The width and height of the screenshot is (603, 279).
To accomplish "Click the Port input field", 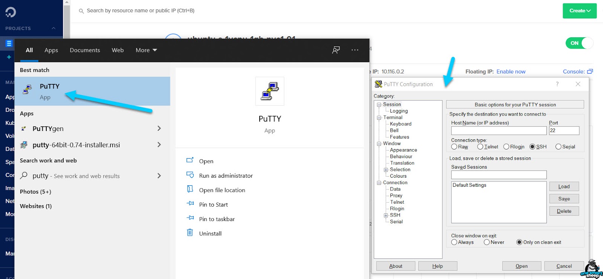I will (x=564, y=131).
